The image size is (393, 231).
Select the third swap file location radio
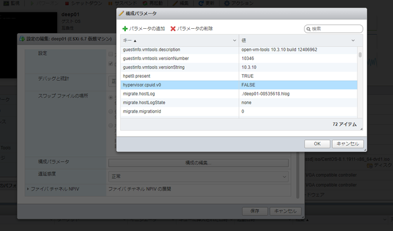pos(111,126)
